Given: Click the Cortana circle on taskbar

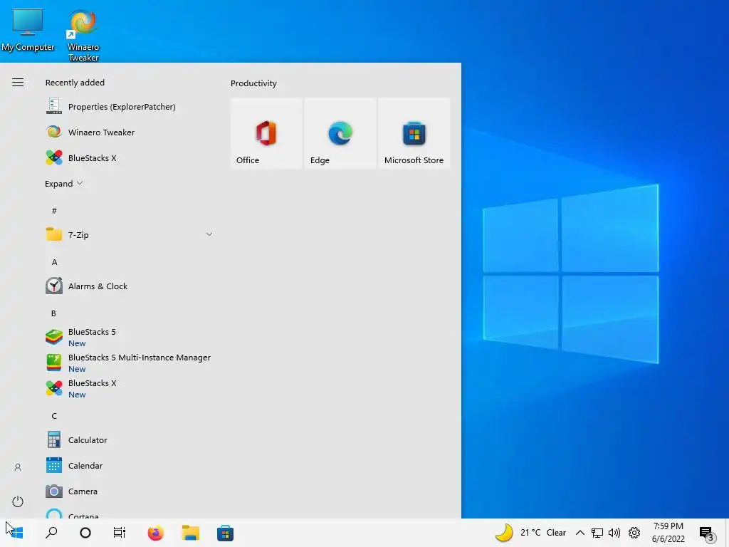Looking at the screenshot, I should point(85,533).
